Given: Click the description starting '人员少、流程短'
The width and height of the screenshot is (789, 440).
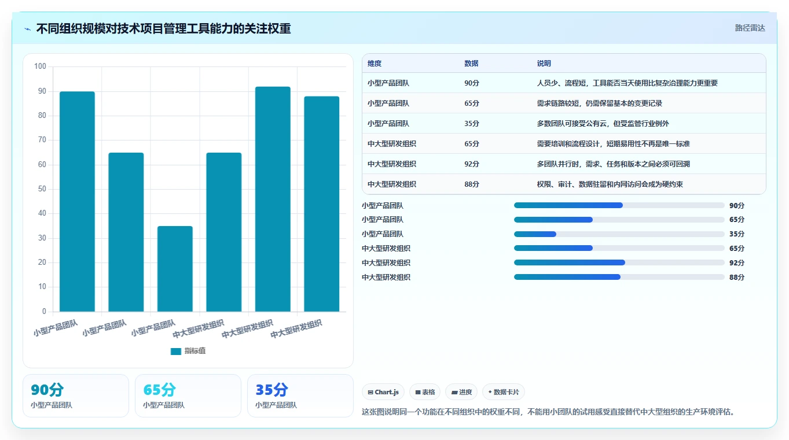Looking at the screenshot, I should tap(627, 83).
